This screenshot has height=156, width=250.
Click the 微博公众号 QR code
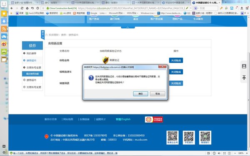coord(172,138)
